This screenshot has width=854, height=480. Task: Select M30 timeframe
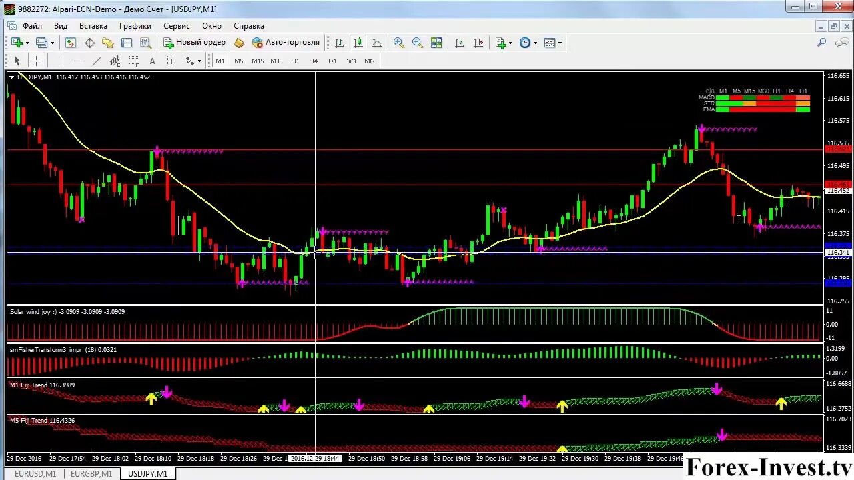point(276,61)
